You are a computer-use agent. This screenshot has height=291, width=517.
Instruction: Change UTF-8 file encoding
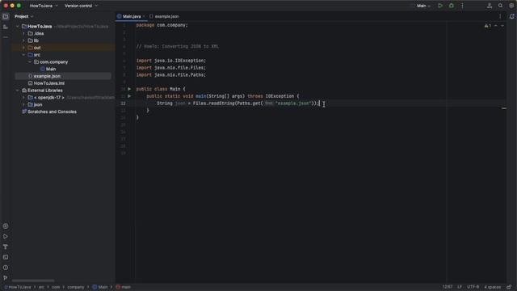click(x=473, y=287)
